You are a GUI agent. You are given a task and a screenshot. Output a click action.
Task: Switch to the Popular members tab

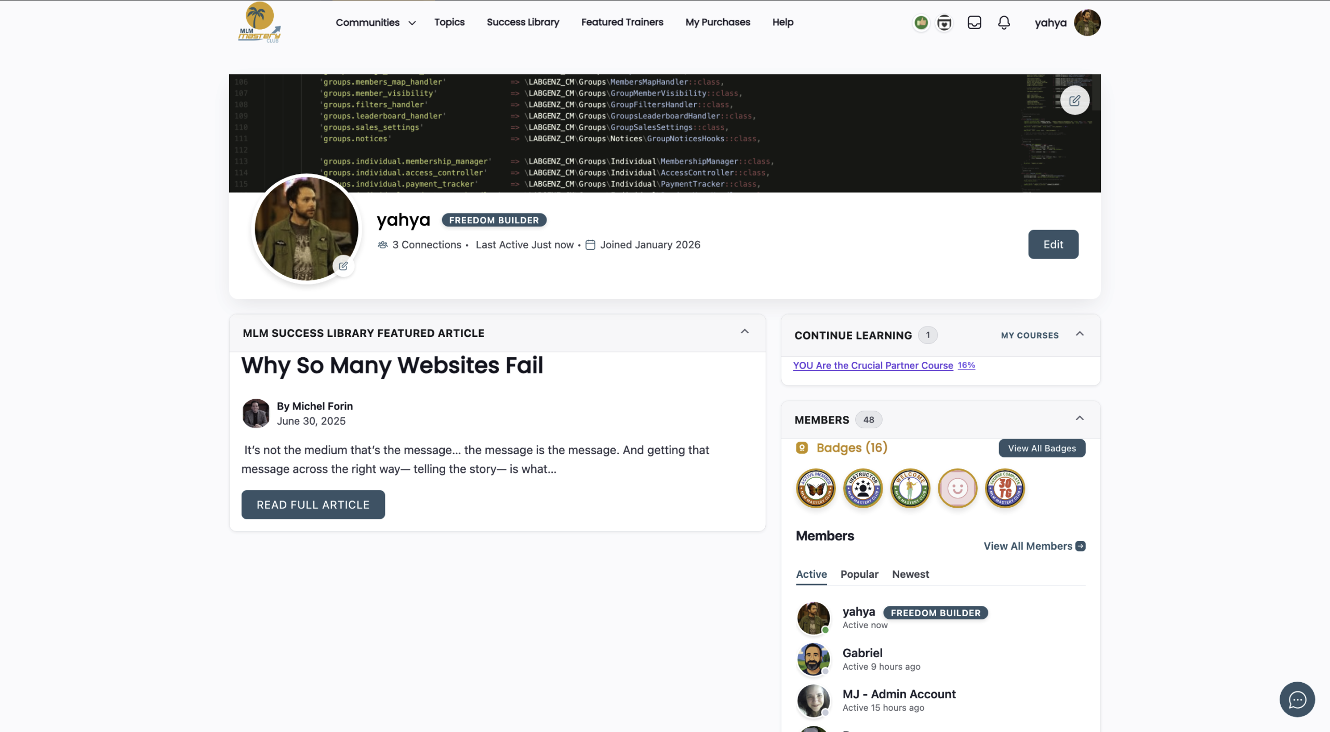(x=859, y=575)
